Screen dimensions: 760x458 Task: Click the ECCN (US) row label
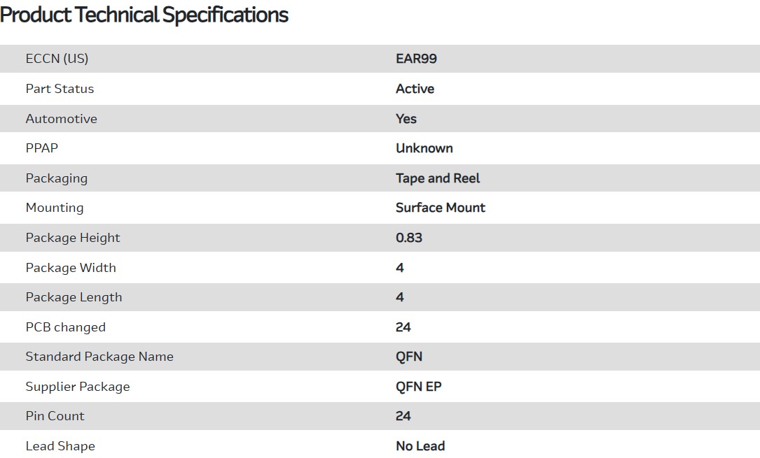[x=57, y=59]
